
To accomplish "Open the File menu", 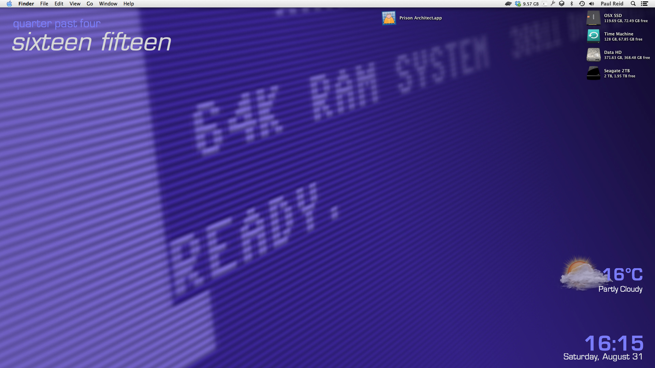I will (44, 4).
